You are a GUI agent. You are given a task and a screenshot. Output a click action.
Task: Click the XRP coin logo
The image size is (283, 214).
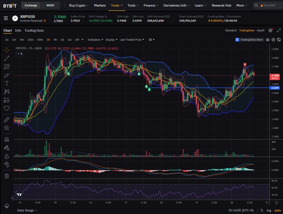pyautogui.click(x=15, y=18)
